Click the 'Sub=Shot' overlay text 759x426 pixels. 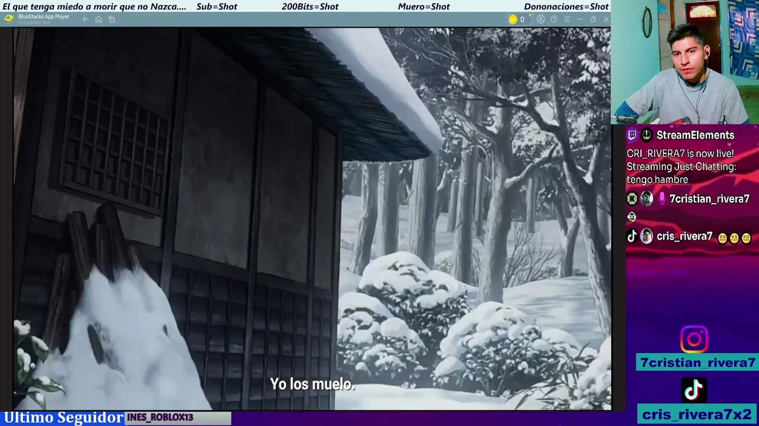[216, 7]
